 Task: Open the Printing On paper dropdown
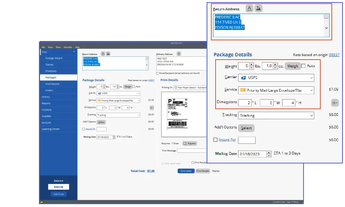click(190, 87)
